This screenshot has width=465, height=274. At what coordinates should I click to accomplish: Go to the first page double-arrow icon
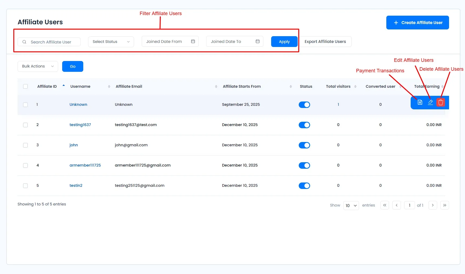pos(385,205)
